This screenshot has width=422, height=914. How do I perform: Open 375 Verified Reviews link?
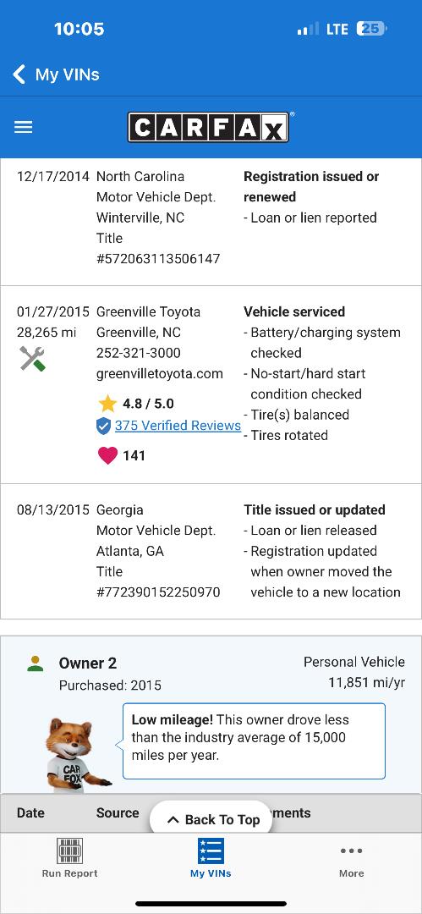[178, 426]
